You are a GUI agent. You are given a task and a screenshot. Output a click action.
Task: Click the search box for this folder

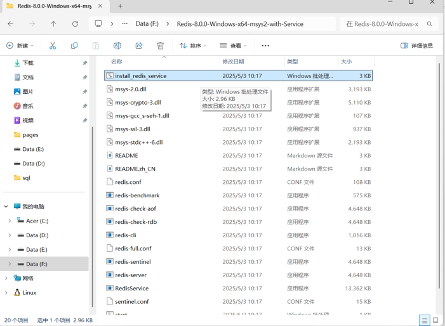pyautogui.click(x=383, y=24)
